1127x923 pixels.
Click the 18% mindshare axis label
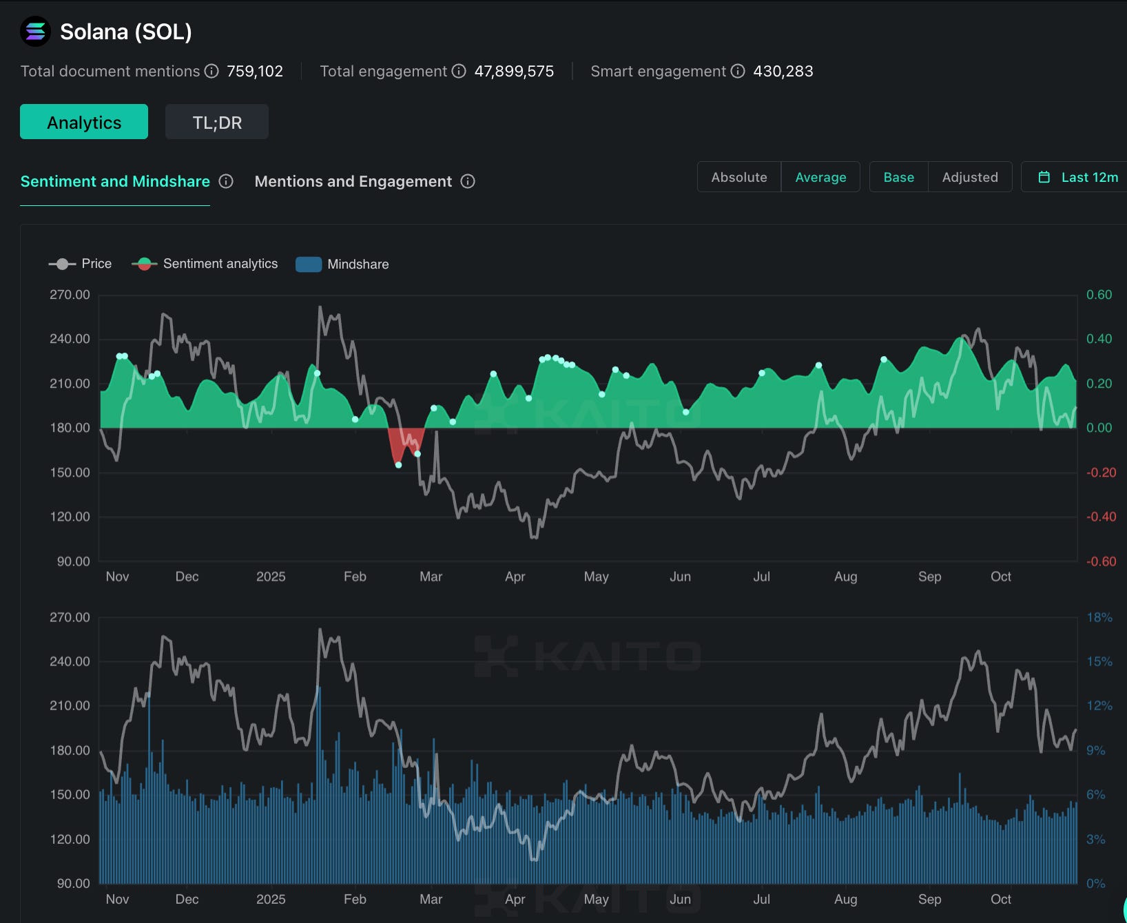coord(1099,617)
